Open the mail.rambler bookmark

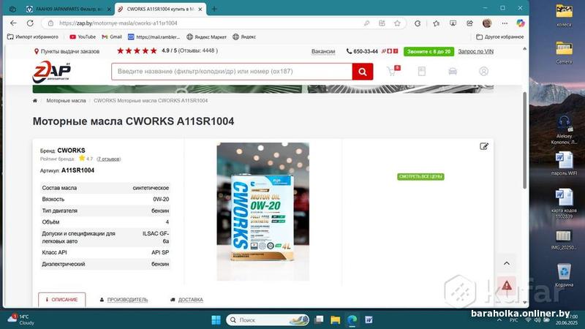pos(154,37)
